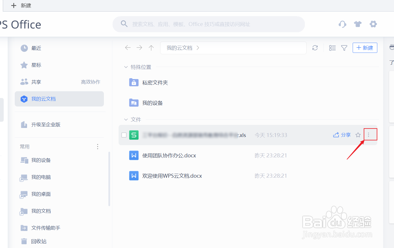The height and width of the screenshot is (248, 394).
Task: Click the 文件传输助手 transfer assistant icon
Action: 24,228
